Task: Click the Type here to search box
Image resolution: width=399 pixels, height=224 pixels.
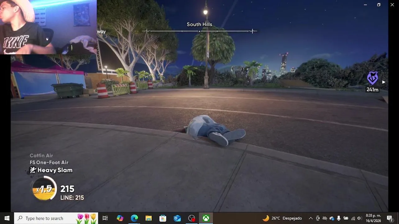Action: [x=56, y=218]
